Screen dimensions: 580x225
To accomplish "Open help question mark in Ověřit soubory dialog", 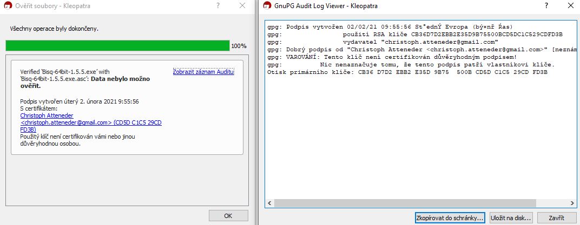I will (x=217, y=6).
